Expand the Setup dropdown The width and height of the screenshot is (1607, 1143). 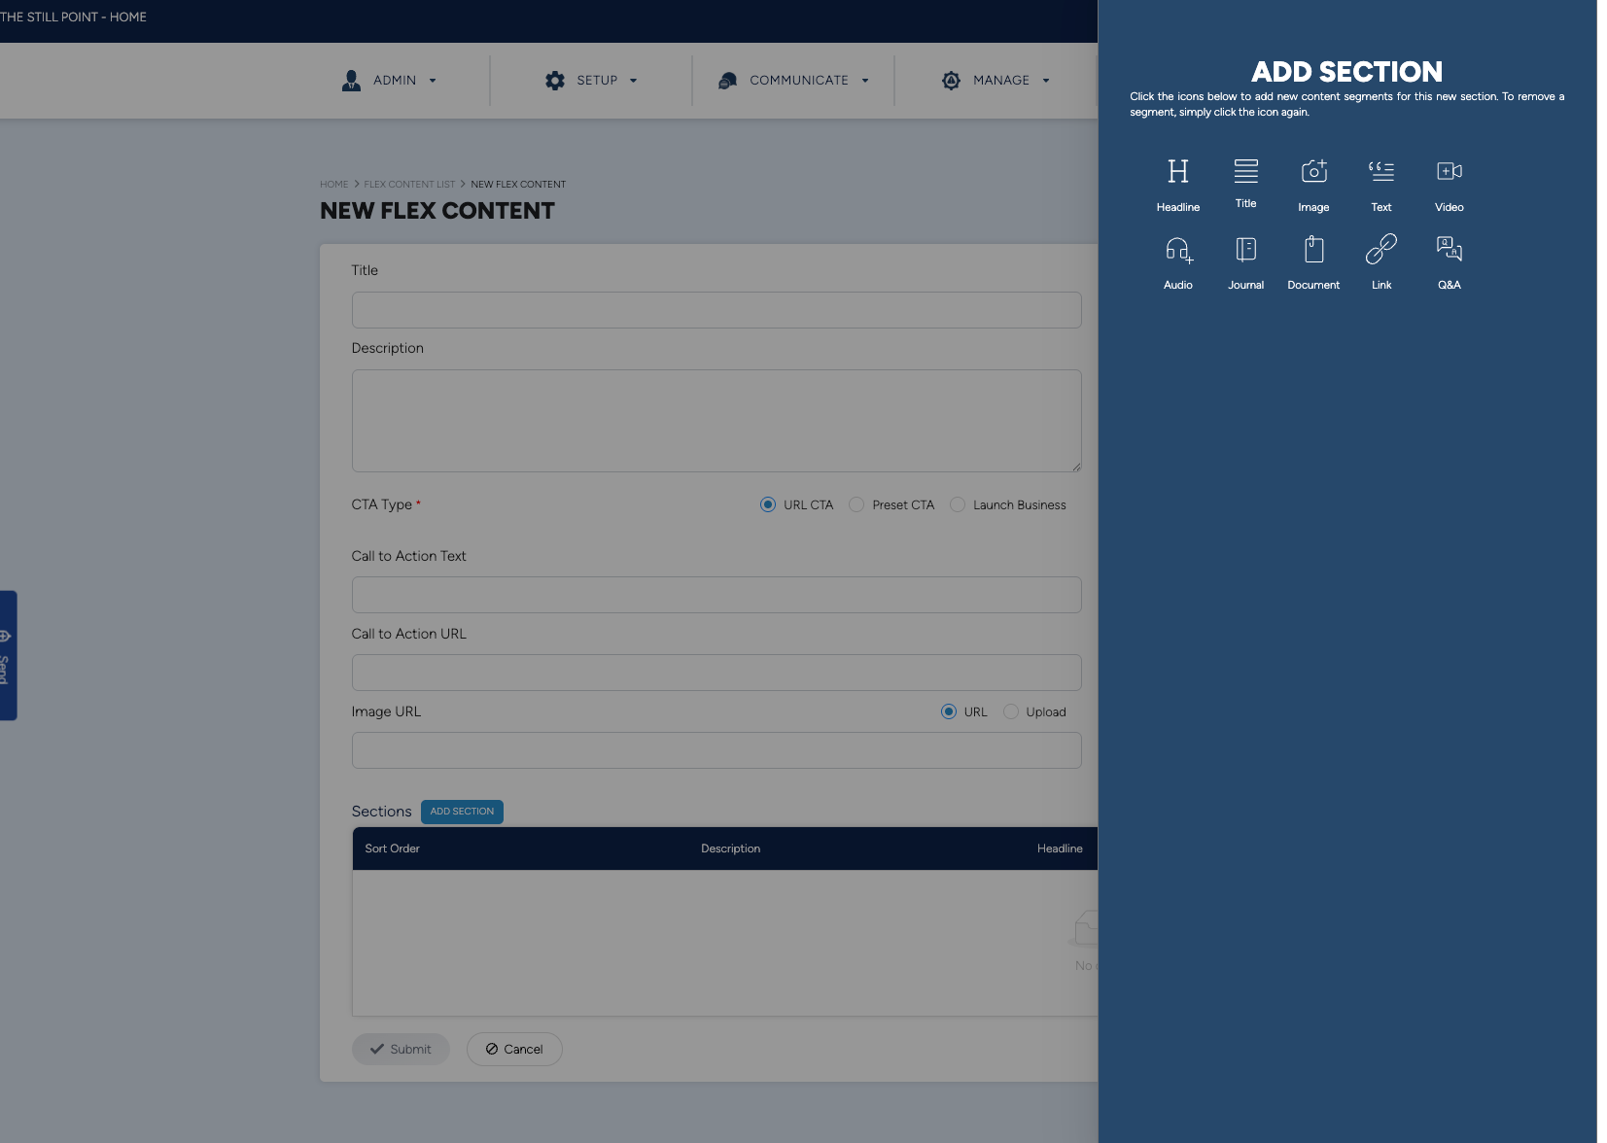[591, 81]
